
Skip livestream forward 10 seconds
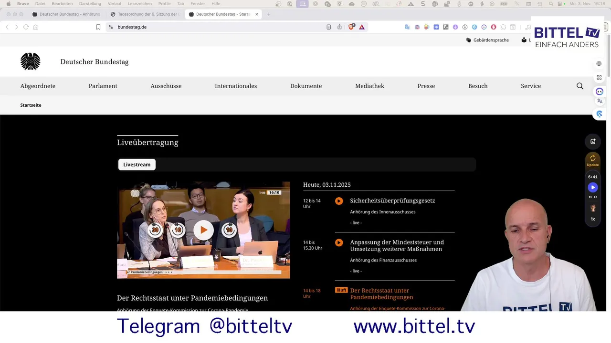pyautogui.click(x=229, y=230)
